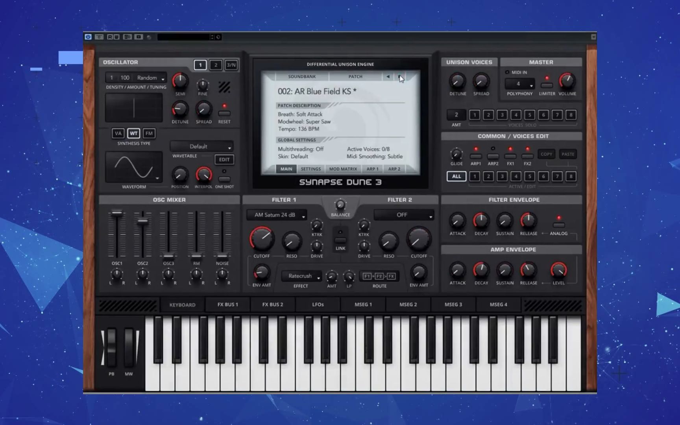Select oscillator 2 button
This screenshot has height=425, width=680.
pyautogui.click(x=216, y=65)
